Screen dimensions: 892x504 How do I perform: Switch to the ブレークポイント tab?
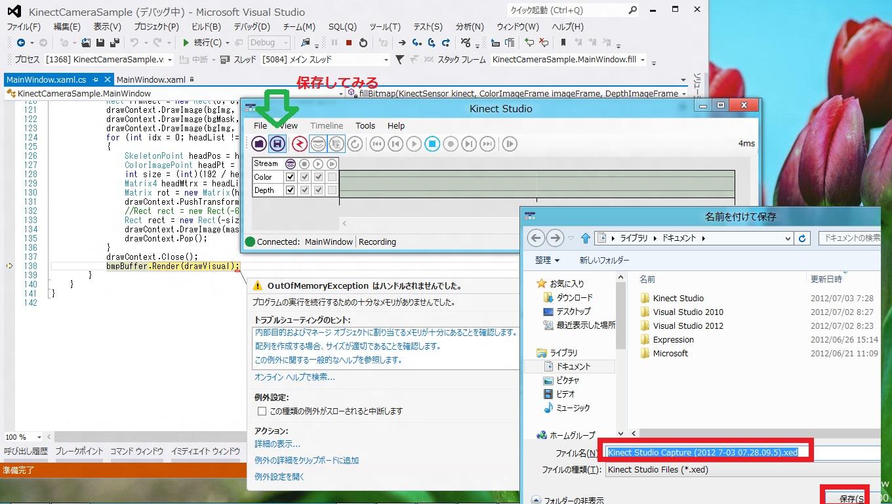(x=79, y=451)
